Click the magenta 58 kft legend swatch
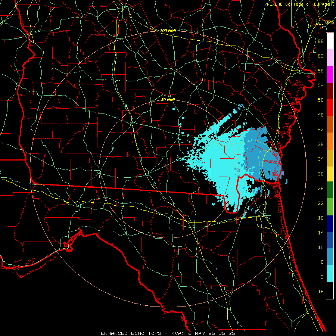The width and height of the screenshot is (336, 336). click(330, 74)
